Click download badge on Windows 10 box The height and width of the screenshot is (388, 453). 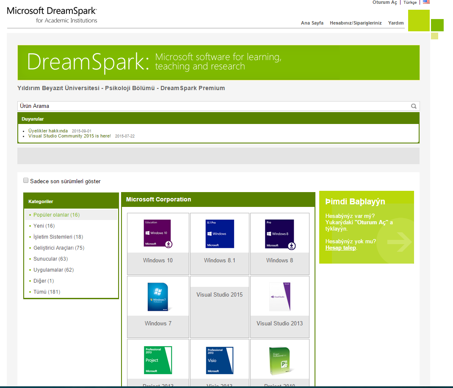[x=169, y=244]
